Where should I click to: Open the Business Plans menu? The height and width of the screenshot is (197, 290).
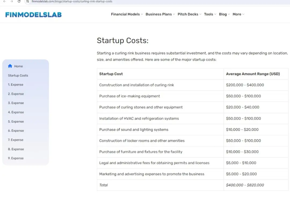160,14
